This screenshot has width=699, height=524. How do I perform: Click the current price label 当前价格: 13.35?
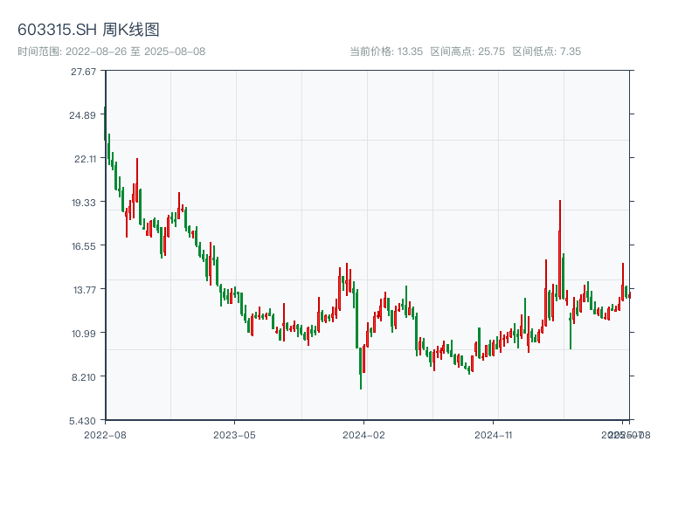(386, 52)
